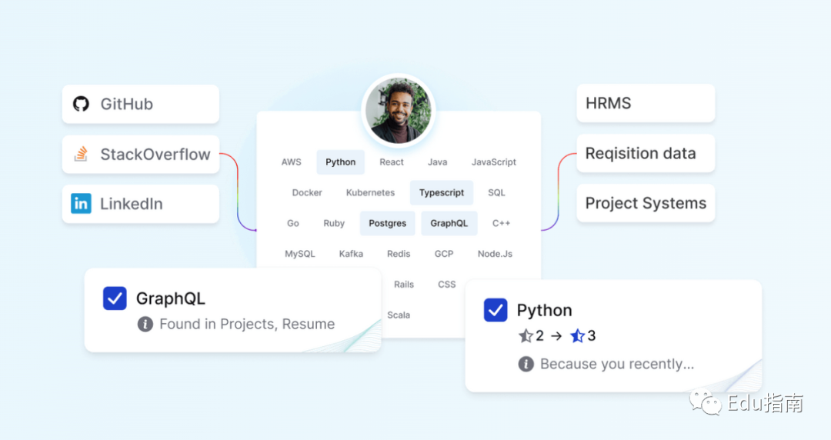Click the WeChat logo near Edu指南
The width and height of the screenshot is (831, 440).
[x=706, y=402]
